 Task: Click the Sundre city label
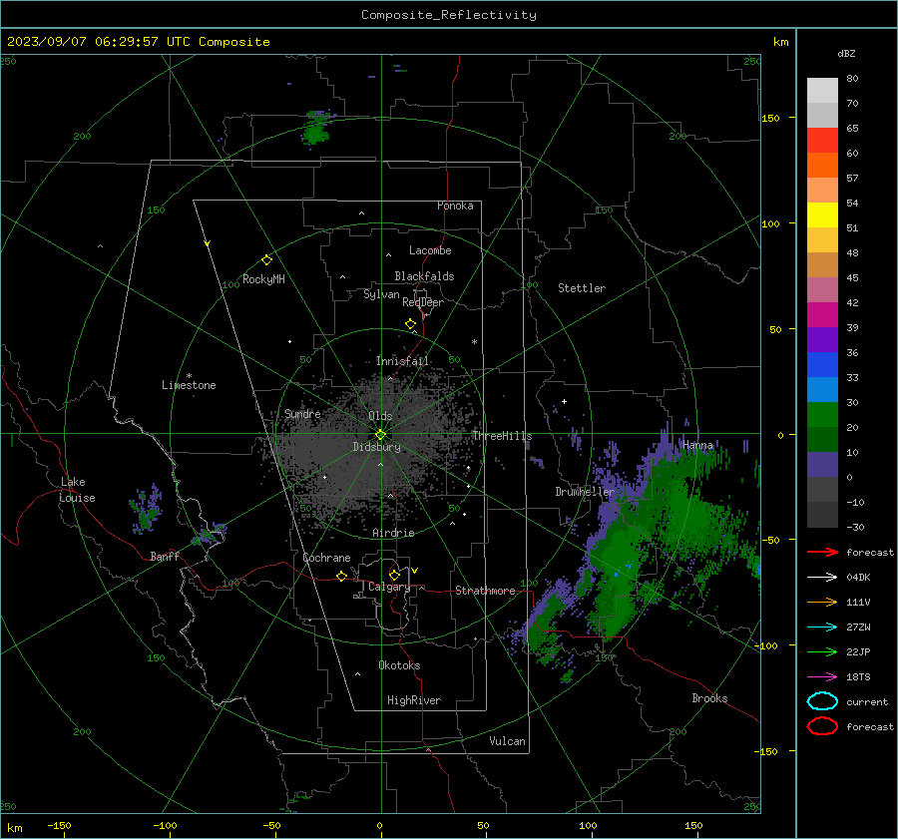(x=302, y=413)
